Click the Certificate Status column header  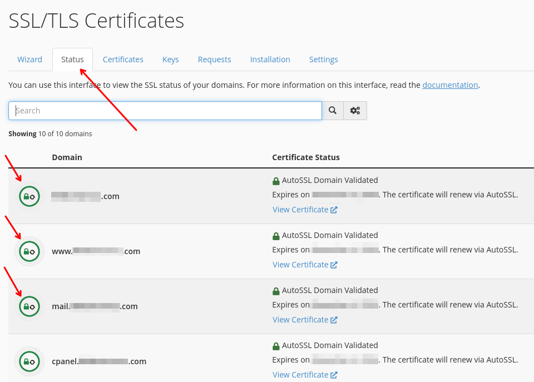pyautogui.click(x=306, y=157)
